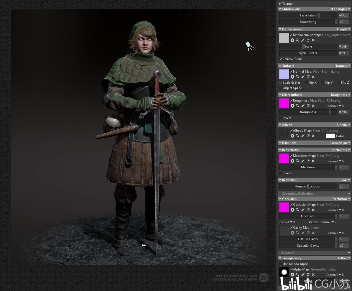Click the Normal Map texture thumbnail
The image size is (352, 291).
284,74
